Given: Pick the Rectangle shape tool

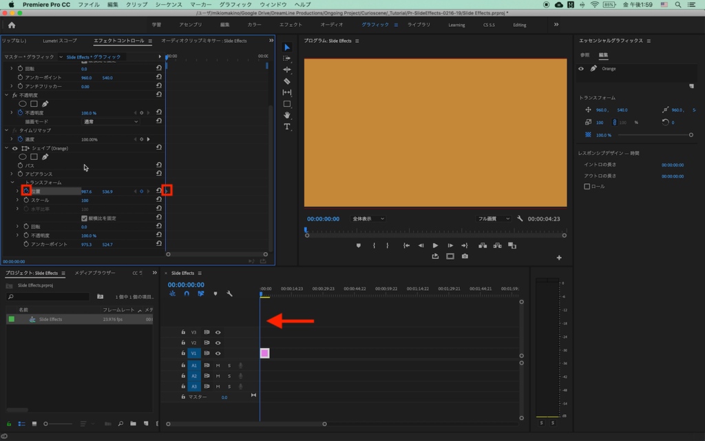Looking at the screenshot, I should pyautogui.click(x=287, y=104).
